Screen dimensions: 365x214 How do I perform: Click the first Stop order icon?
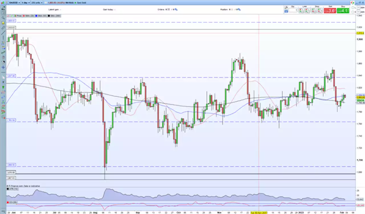pos(314,11)
